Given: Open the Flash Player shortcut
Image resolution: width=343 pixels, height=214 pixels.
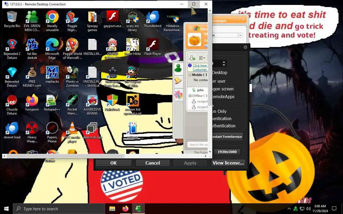Looking at the screenshot, I should coord(152,47).
